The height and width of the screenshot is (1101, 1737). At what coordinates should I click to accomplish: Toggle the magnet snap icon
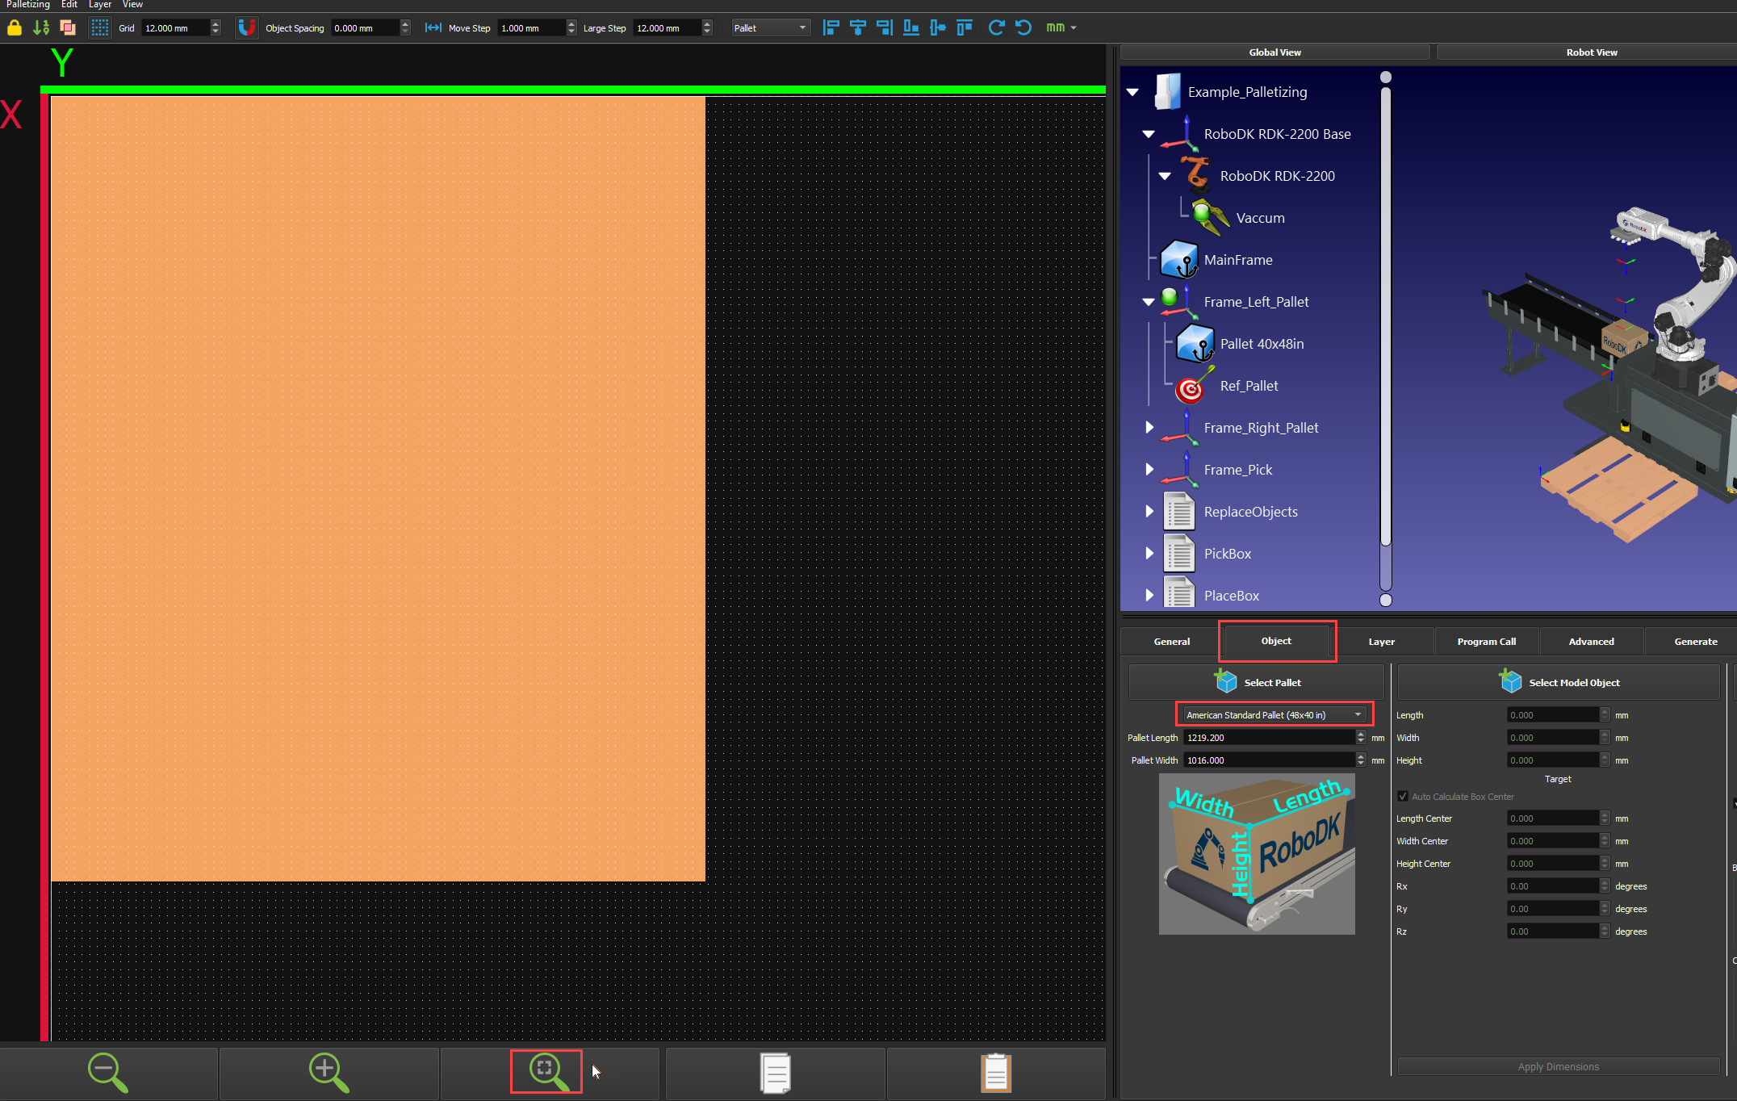[247, 28]
